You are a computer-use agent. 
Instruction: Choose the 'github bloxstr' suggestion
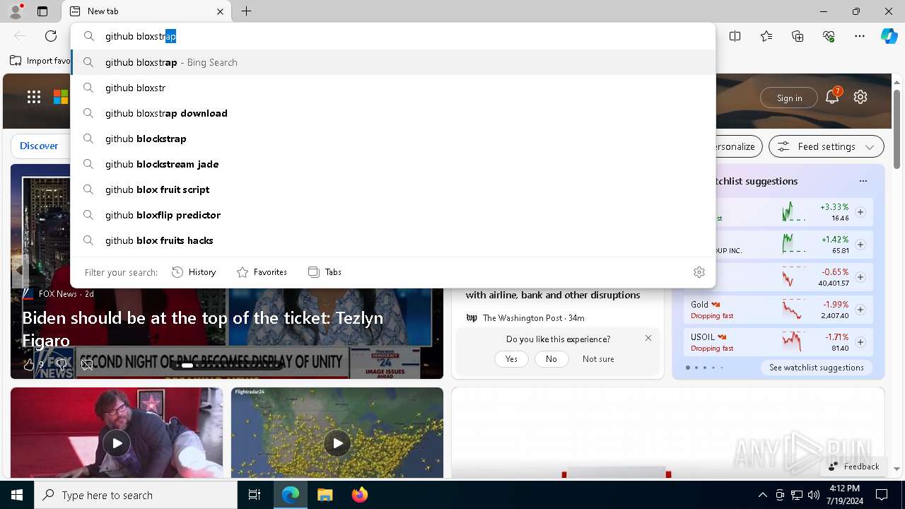393,88
